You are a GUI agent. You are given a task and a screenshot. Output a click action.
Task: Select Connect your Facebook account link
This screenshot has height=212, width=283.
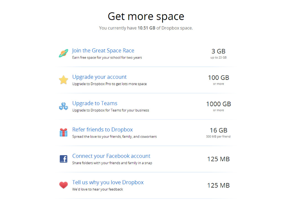coord(111,156)
